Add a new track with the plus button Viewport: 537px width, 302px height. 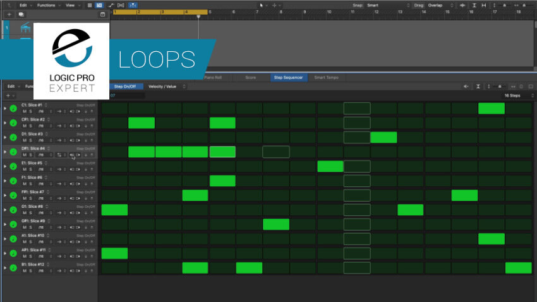click(x=9, y=15)
